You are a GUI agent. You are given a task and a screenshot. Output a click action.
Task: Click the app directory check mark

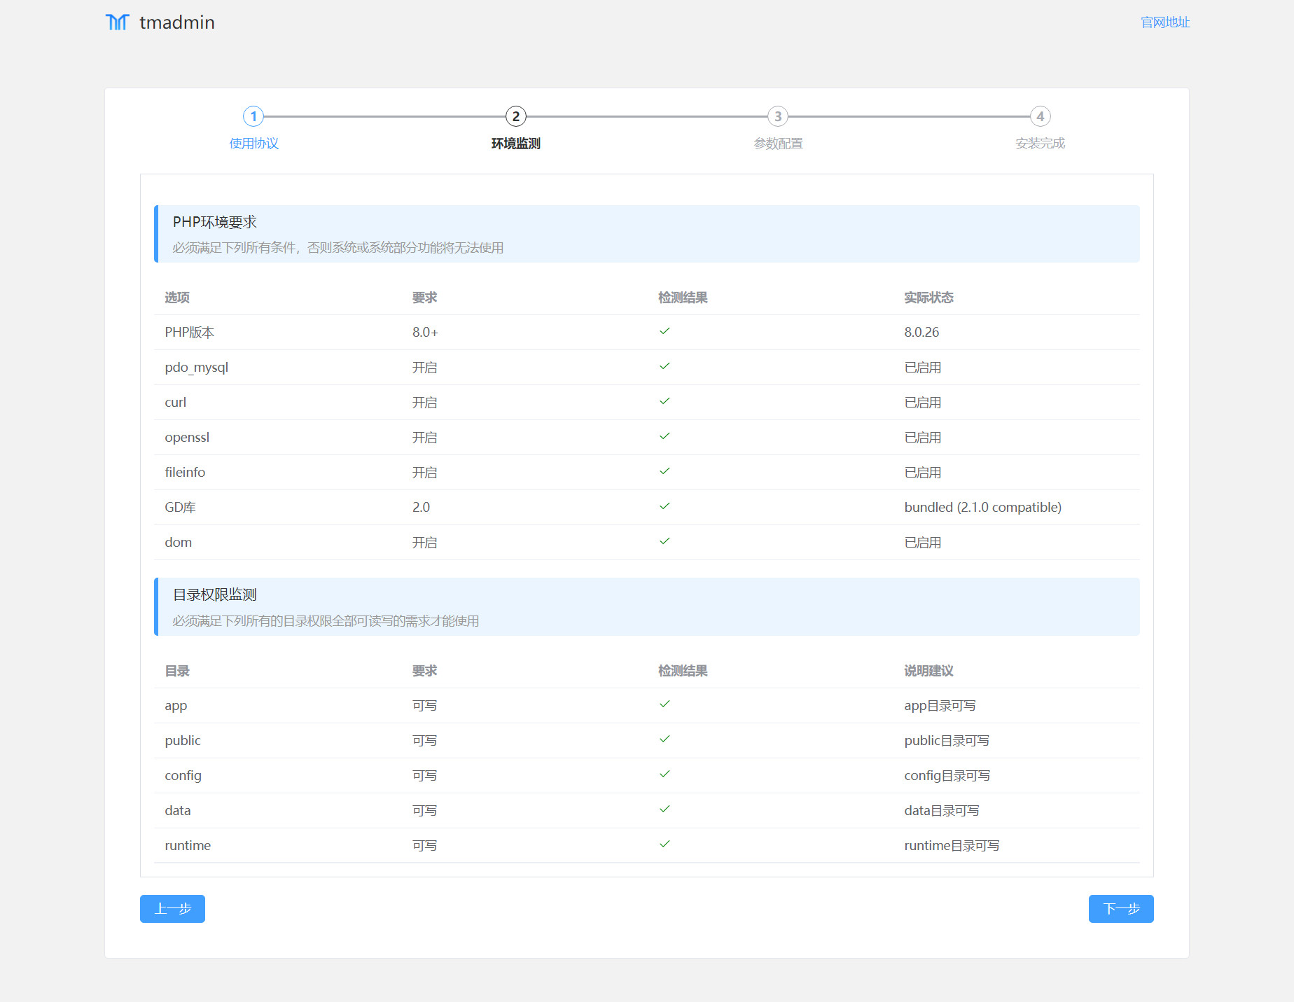tap(665, 704)
